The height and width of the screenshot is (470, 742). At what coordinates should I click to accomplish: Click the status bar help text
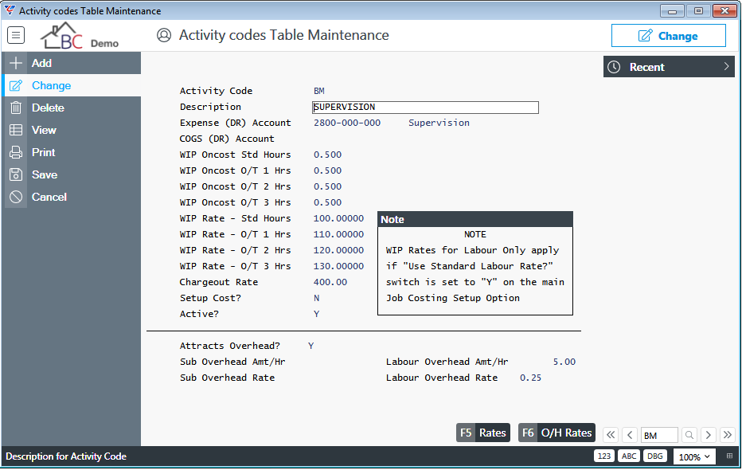pyautogui.click(x=66, y=456)
